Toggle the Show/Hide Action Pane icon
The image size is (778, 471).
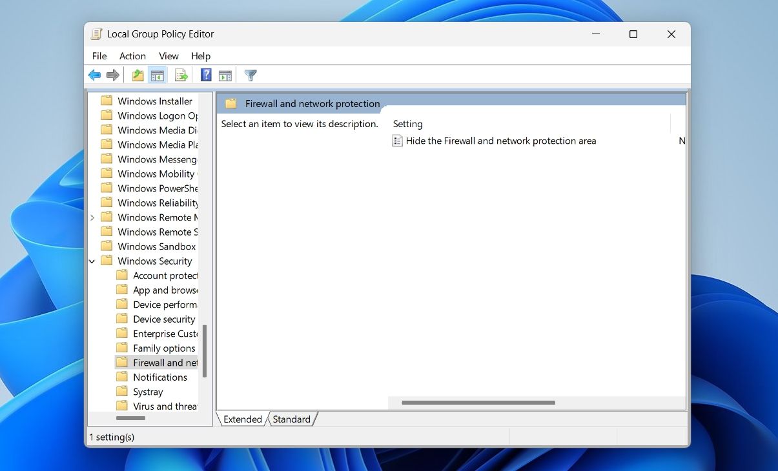(x=225, y=75)
